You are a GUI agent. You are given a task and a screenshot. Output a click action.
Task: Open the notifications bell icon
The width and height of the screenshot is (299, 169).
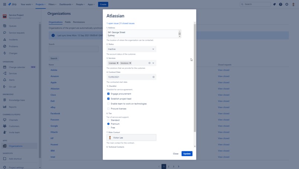coord(275,4)
